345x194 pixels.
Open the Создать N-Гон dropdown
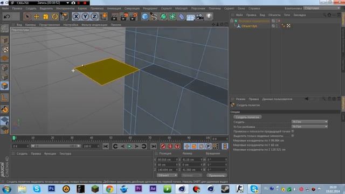click(x=309, y=122)
